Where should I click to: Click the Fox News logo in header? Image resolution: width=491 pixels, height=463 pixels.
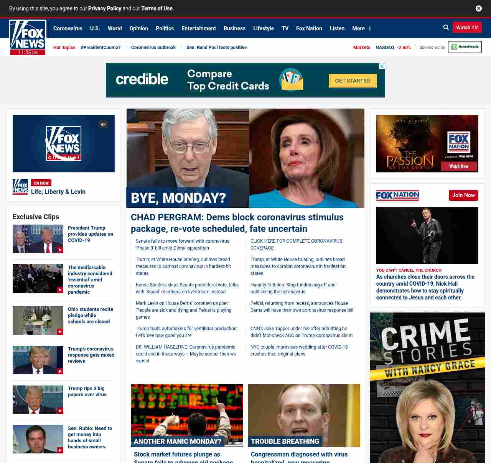[28, 35]
